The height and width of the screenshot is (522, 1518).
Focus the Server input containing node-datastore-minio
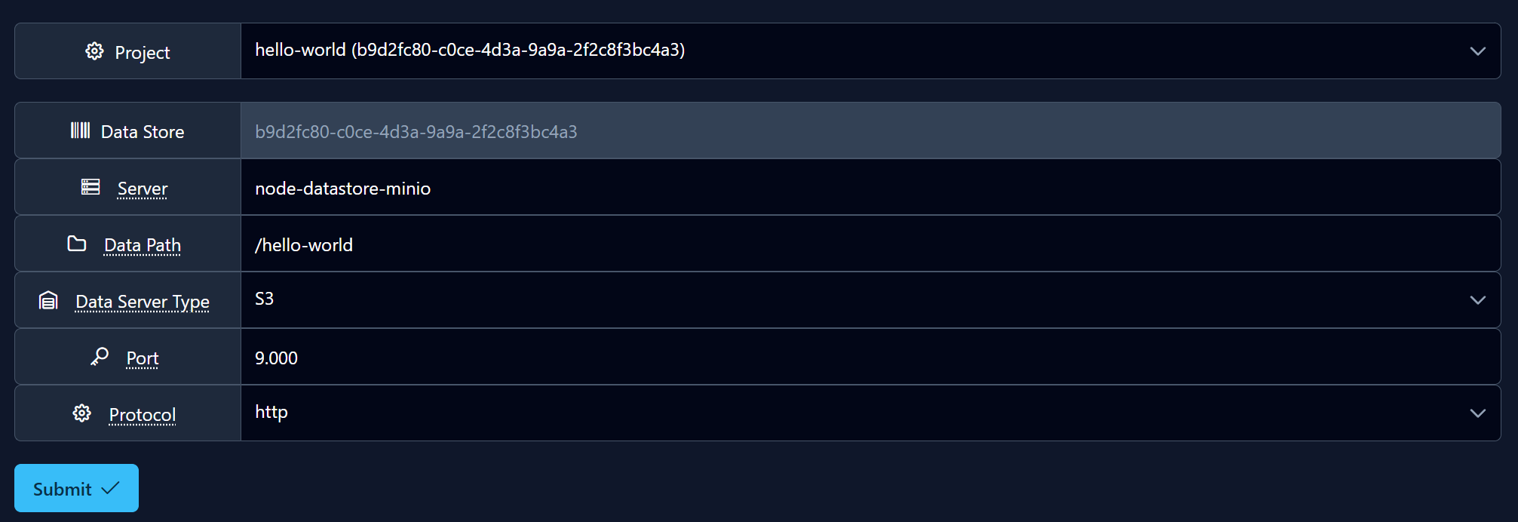click(870, 187)
